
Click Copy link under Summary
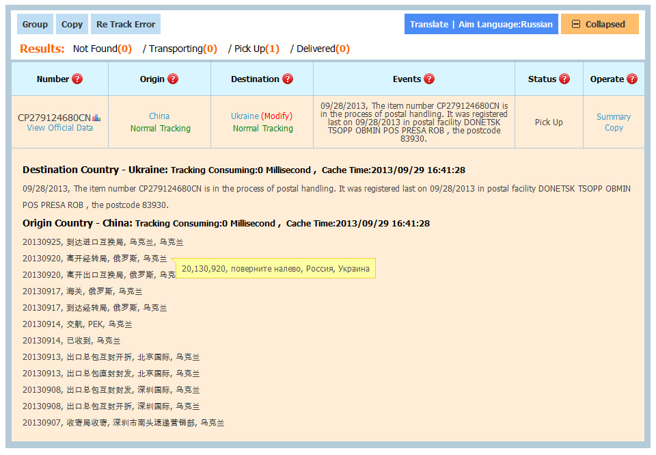614,128
